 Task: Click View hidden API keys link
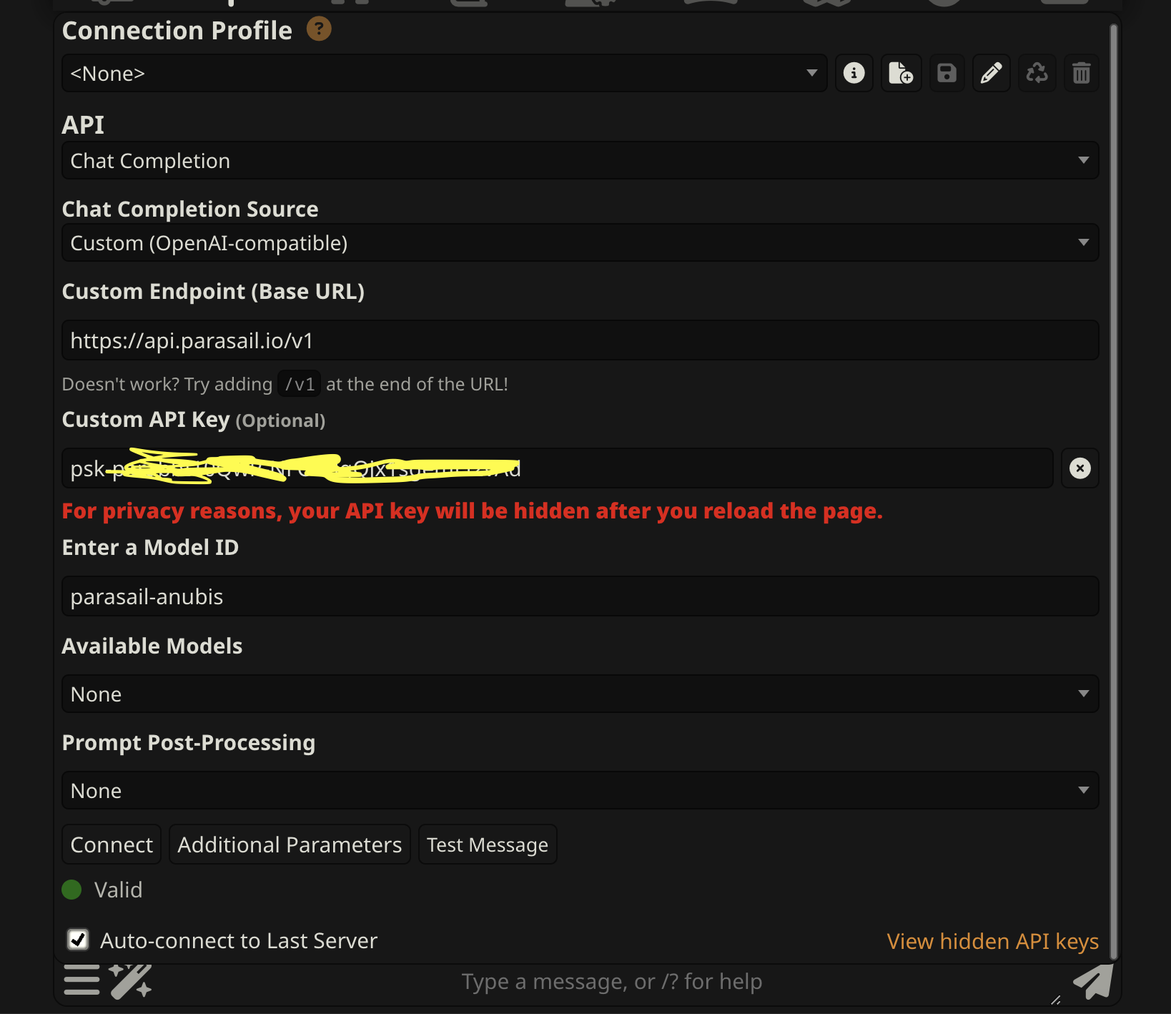(992, 941)
